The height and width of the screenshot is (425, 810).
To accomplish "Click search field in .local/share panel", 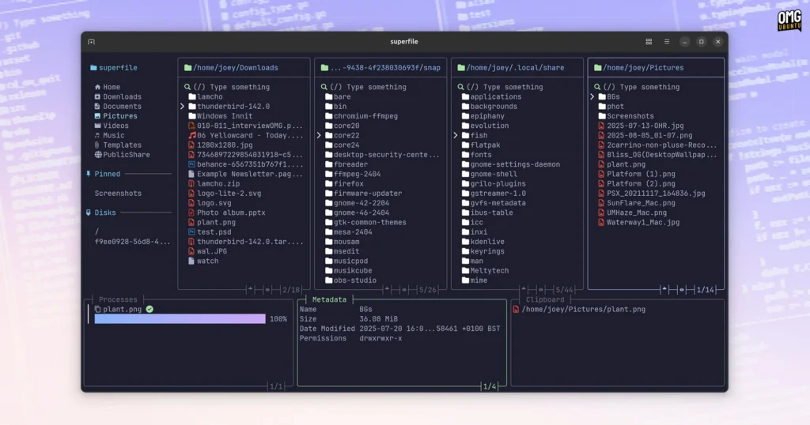I will point(500,87).
